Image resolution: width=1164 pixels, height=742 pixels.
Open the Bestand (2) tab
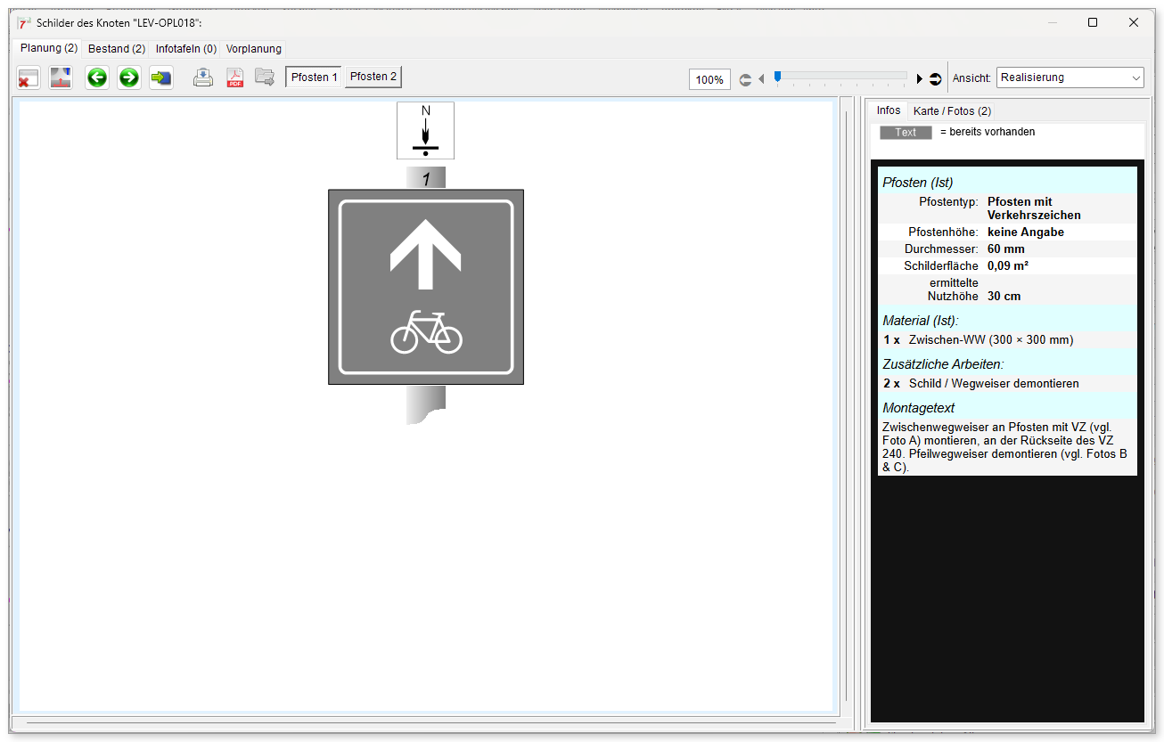pos(117,49)
